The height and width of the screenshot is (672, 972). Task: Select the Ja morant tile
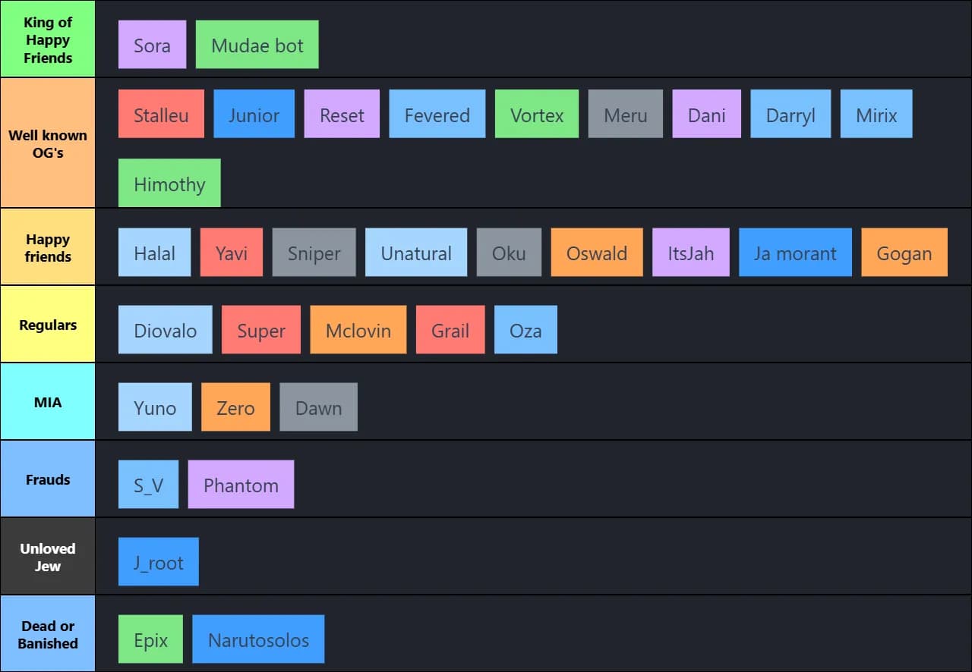(794, 253)
